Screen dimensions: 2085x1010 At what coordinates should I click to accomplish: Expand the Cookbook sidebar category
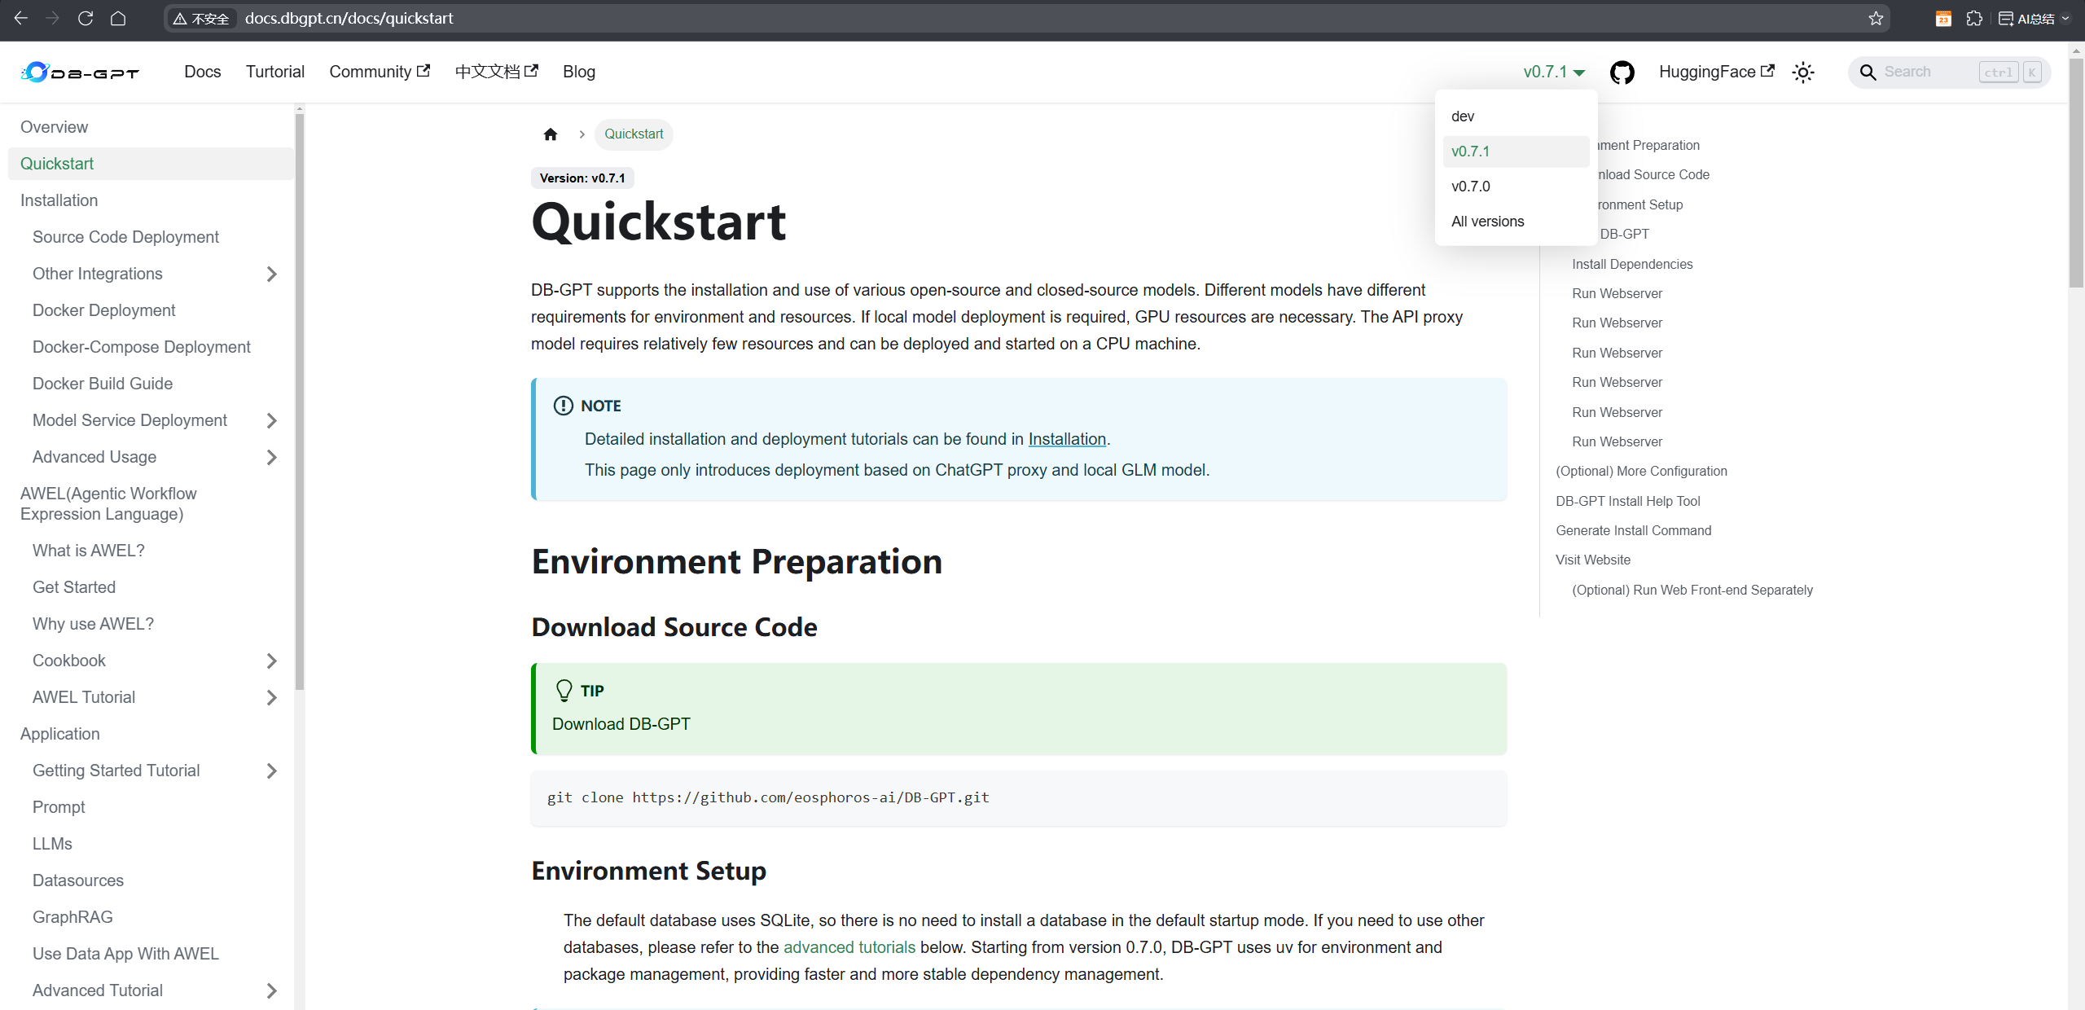272,661
